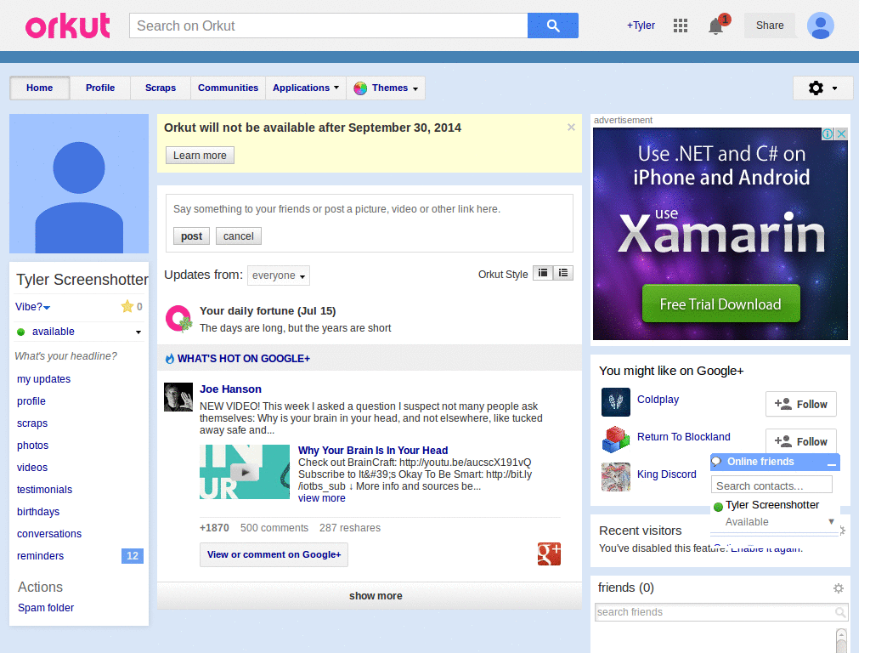Open the Scraps tab
This screenshot has height=653, width=870.
pos(161,88)
